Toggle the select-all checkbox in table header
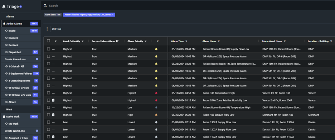Viewport: 335px width, 140px height. tap(49, 41)
